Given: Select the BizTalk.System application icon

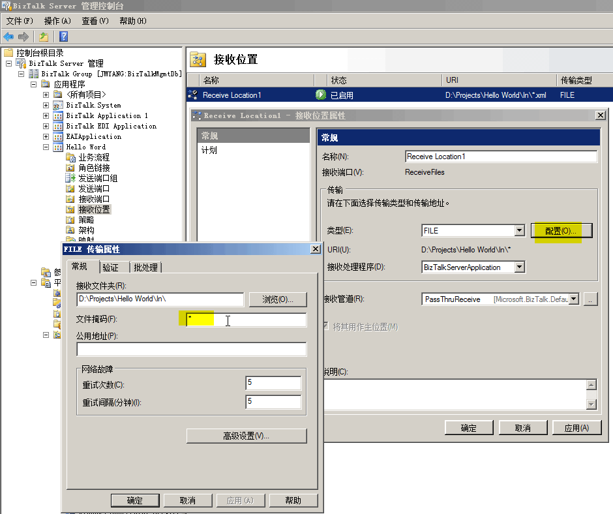Looking at the screenshot, I should 58,105.
